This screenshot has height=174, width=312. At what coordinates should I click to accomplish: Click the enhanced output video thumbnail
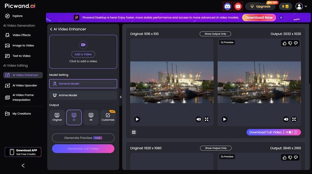tap(259, 82)
